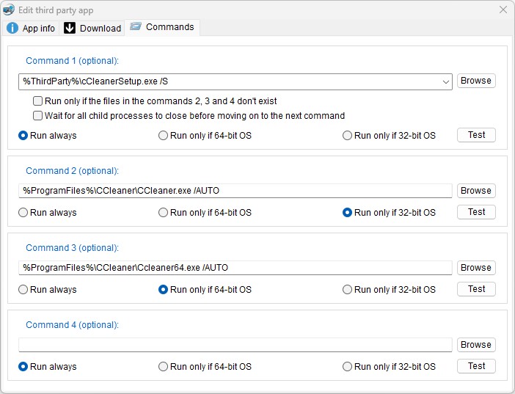
Task: Open the App info tab
Action: coord(31,28)
